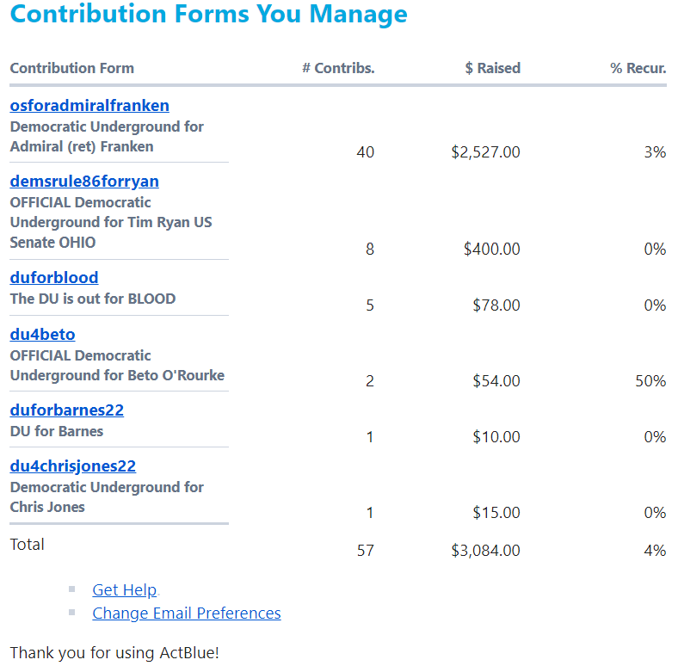Select the duforbarnes22 link
This screenshot has height=666, width=678.
tap(66, 410)
